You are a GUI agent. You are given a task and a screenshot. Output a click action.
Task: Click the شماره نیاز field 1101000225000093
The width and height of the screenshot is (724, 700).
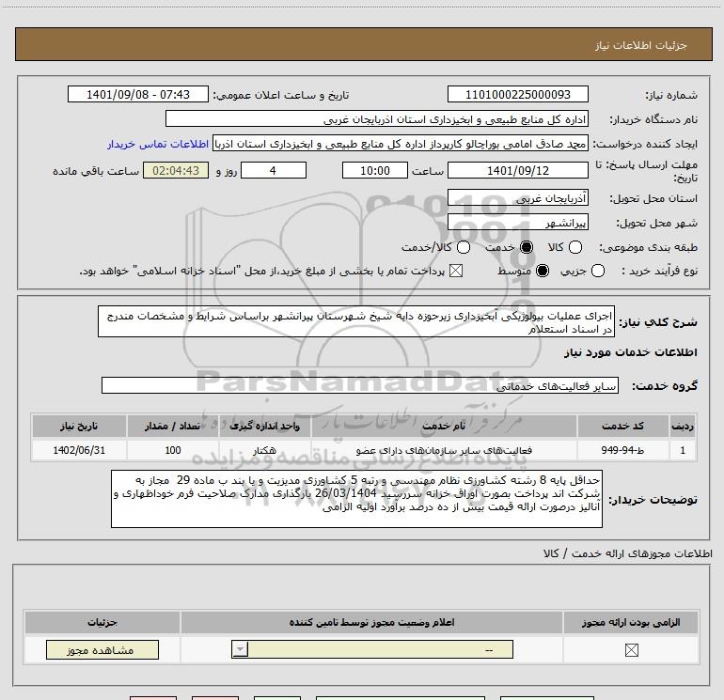[517, 94]
